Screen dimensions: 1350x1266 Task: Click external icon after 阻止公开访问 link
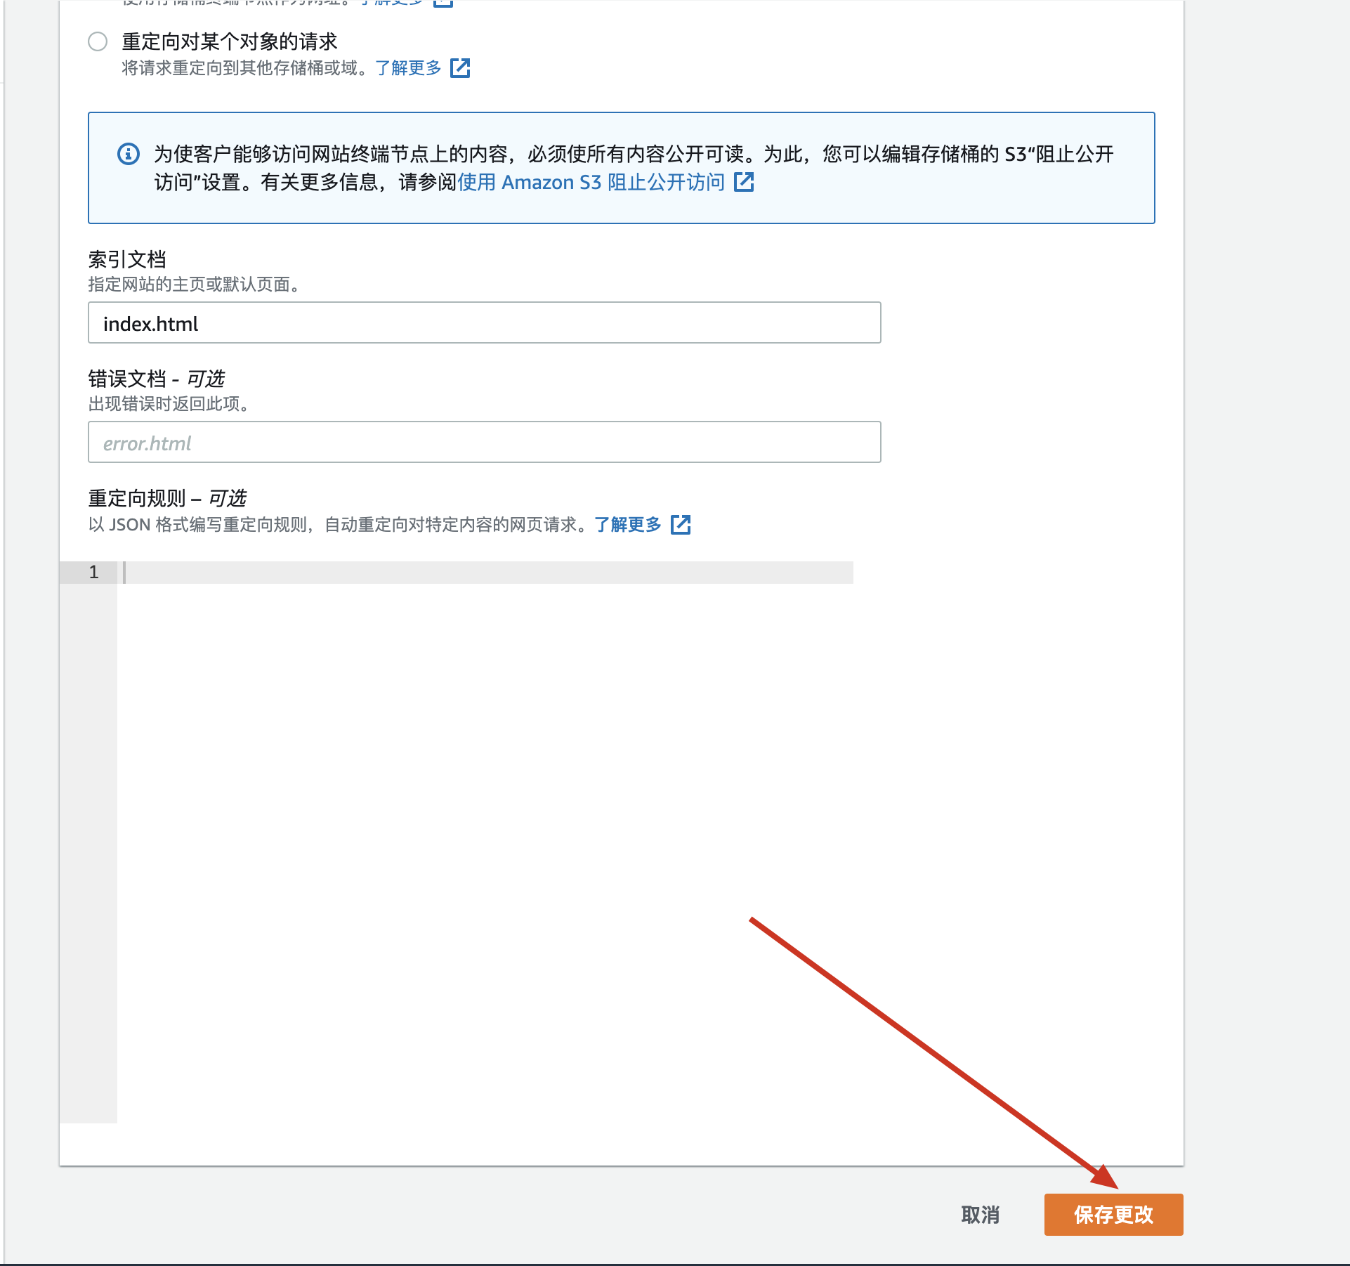coord(744,183)
